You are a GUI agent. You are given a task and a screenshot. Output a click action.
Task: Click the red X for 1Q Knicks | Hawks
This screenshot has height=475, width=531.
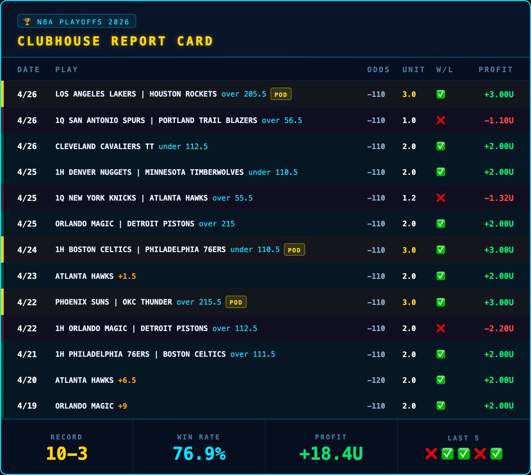tap(441, 198)
